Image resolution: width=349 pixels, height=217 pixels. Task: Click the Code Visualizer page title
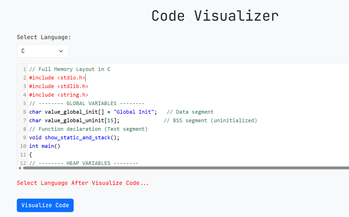pos(215,16)
